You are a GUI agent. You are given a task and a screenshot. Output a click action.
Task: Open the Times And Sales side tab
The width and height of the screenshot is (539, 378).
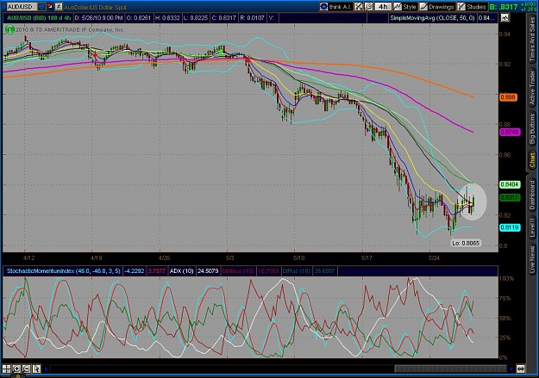(532, 40)
